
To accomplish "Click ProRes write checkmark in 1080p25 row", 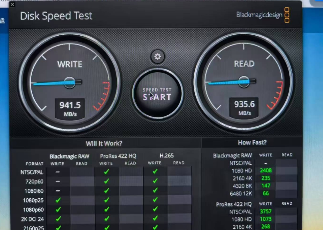I will [107, 200].
